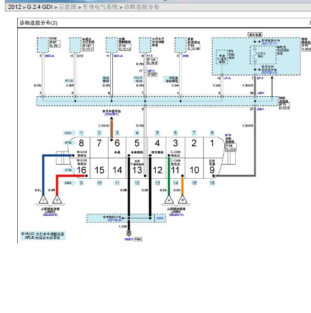Follow the SD200-8 reference link
This screenshot has height=313, width=311.
tap(50, 215)
